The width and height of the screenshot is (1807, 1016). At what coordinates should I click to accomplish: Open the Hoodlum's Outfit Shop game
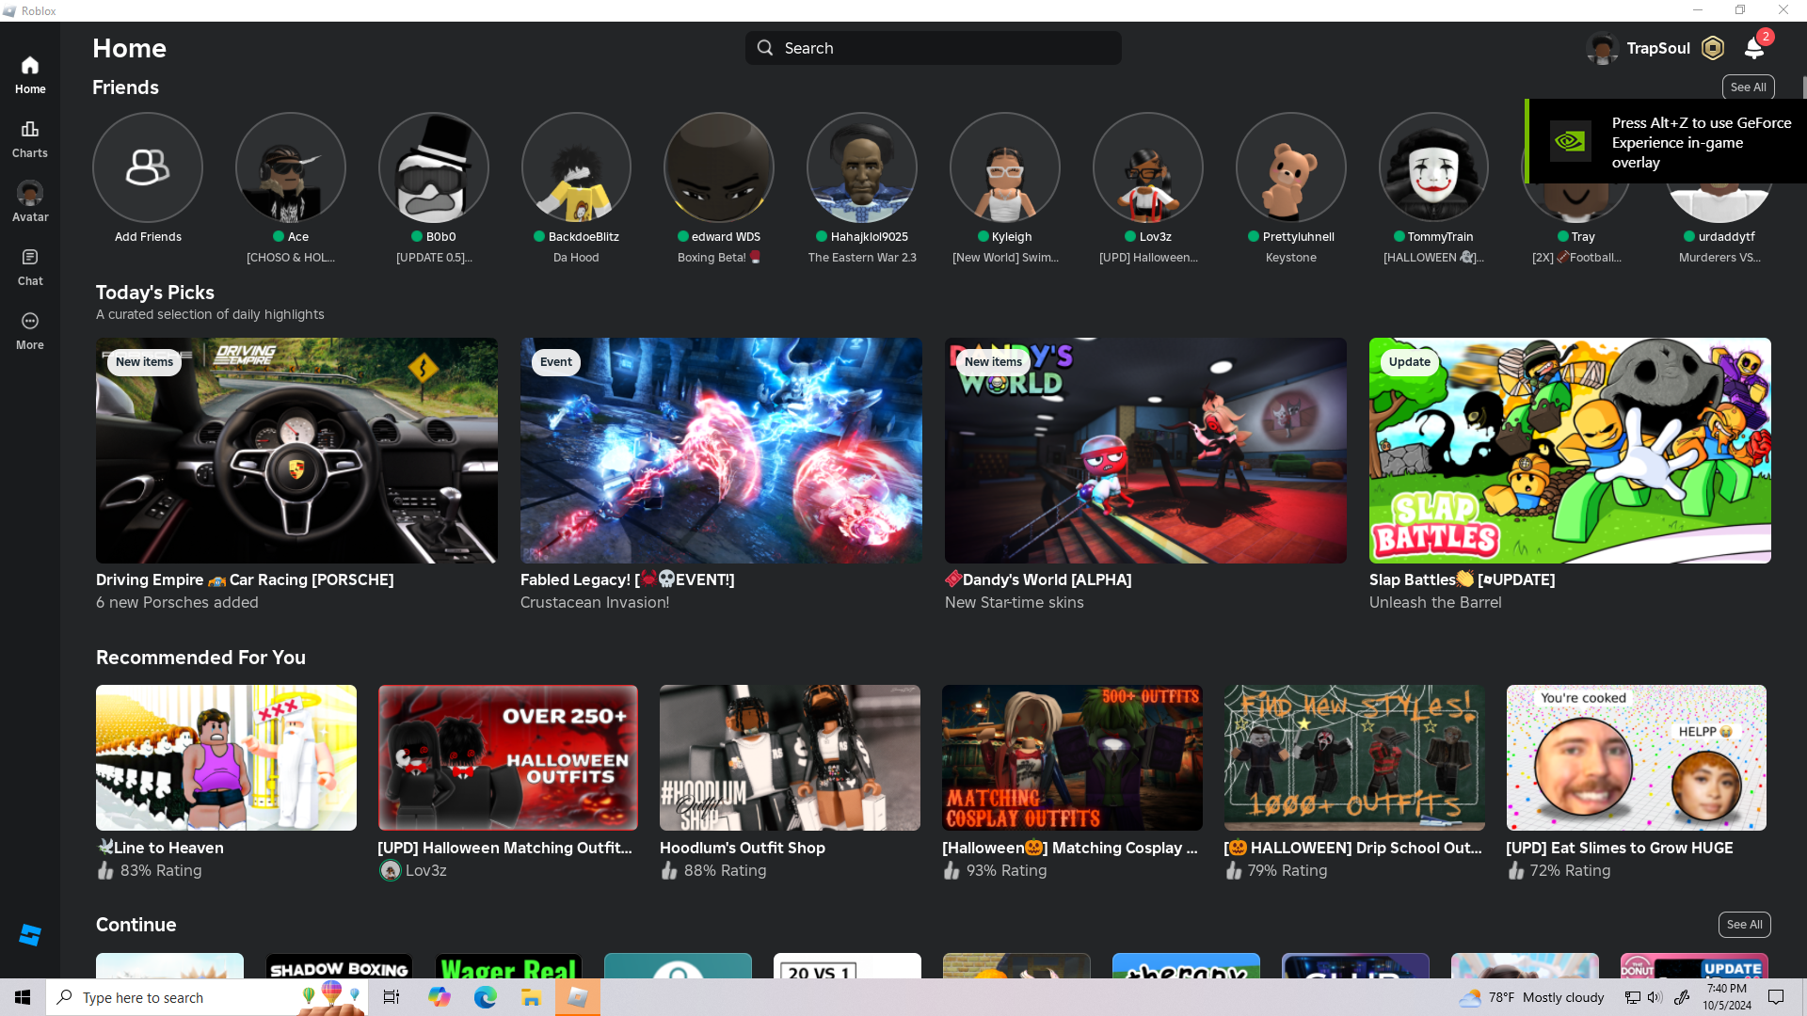pyautogui.click(x=790, y=757)
